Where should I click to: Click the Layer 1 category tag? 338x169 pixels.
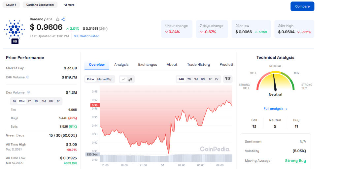pos(11,5)
